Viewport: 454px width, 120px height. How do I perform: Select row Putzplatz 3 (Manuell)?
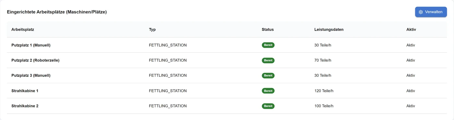coord(227,75)
